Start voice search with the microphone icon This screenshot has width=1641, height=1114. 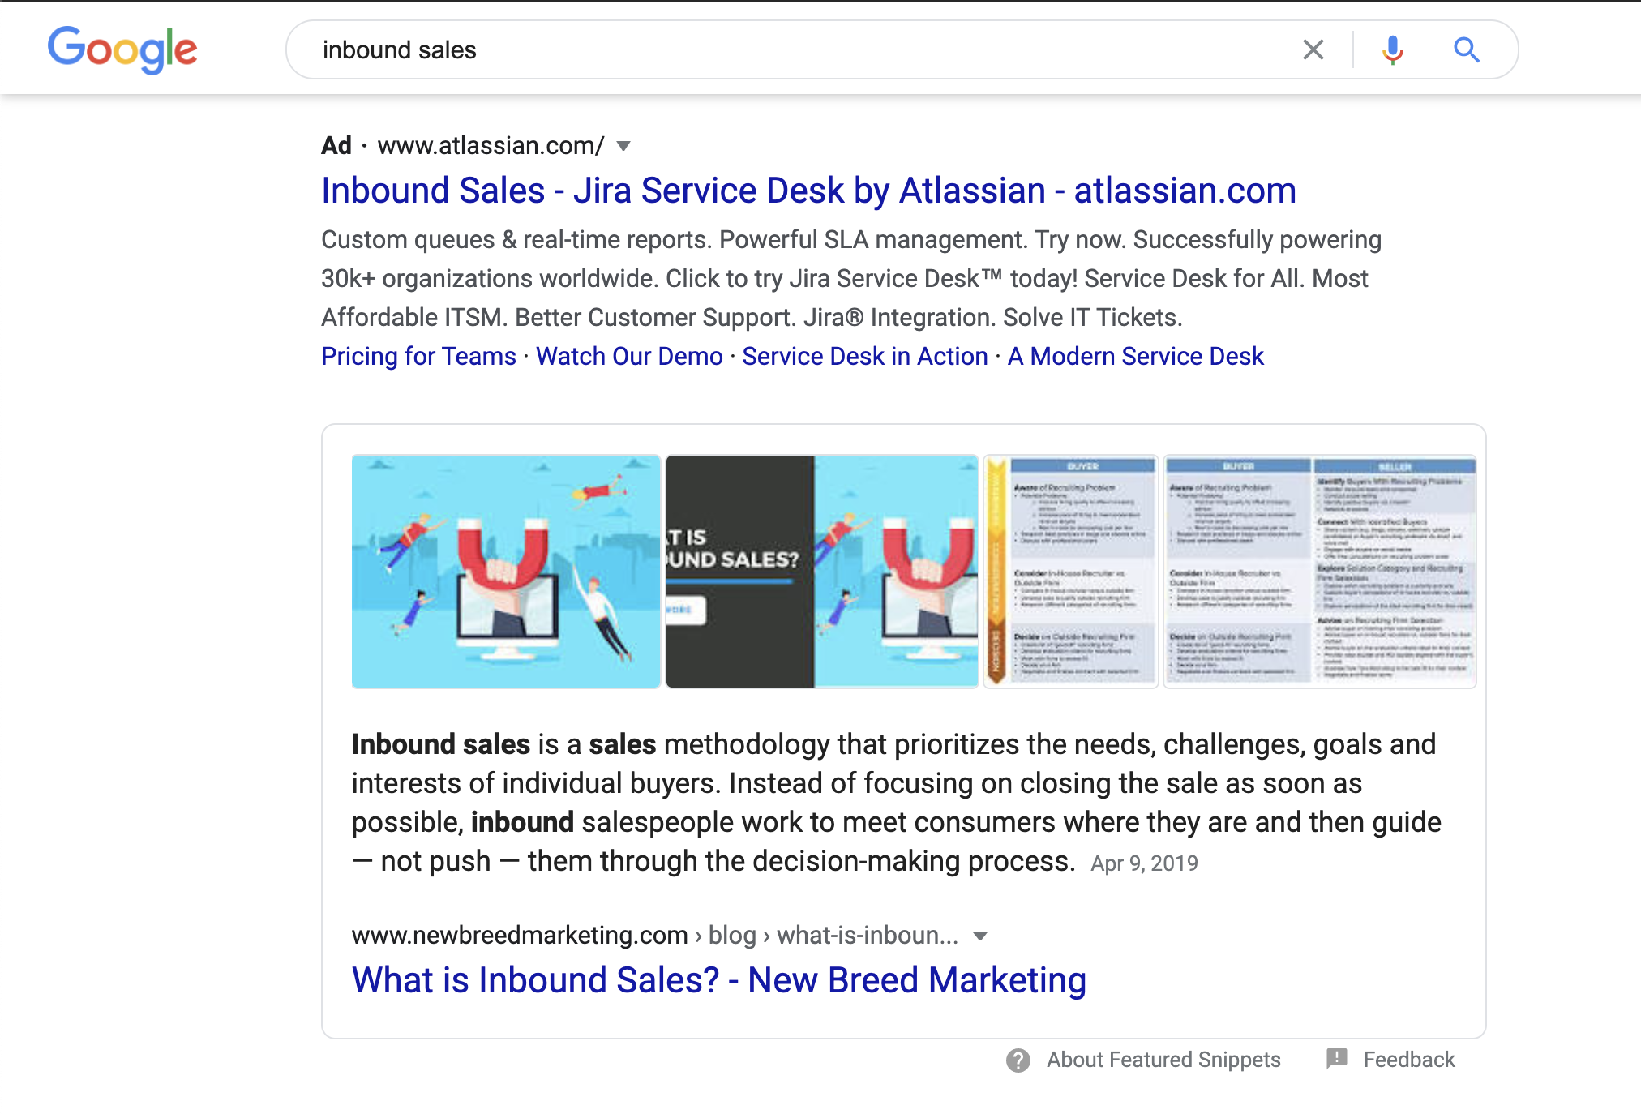tap(1393, 49)
